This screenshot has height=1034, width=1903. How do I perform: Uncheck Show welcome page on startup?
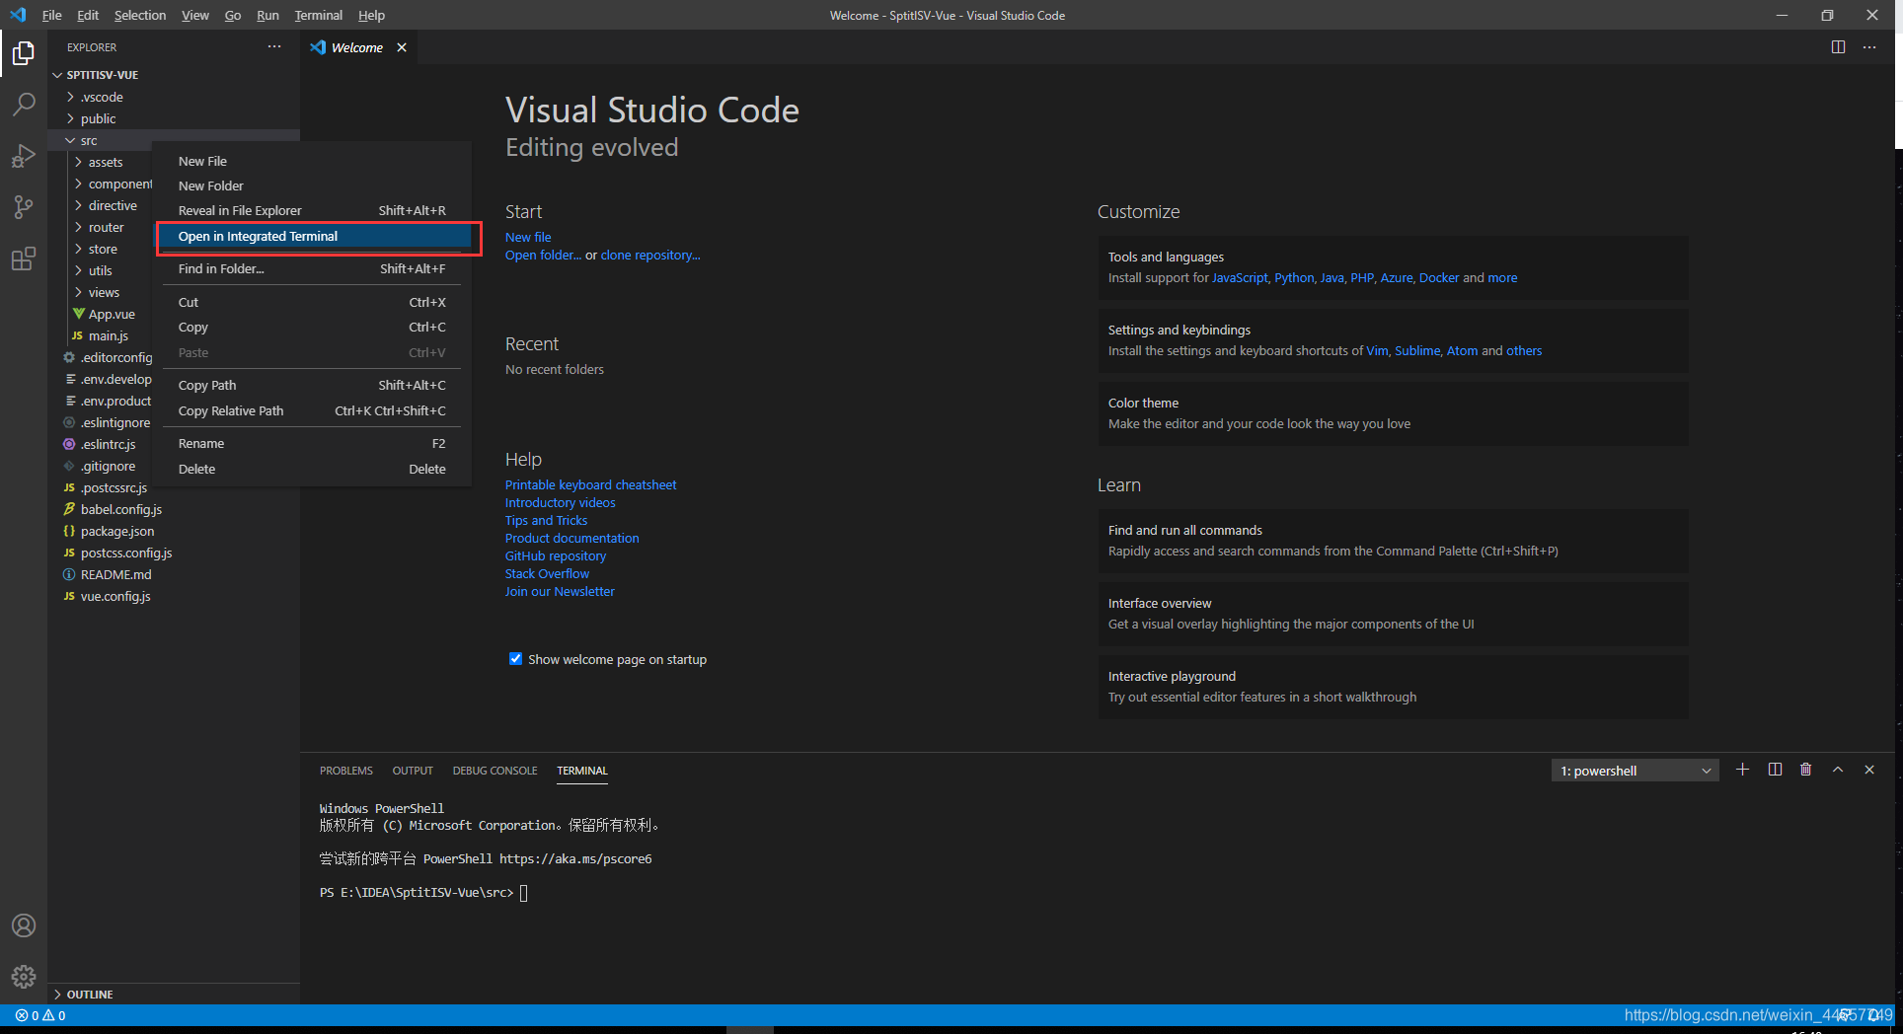click(x=515, y=659)
